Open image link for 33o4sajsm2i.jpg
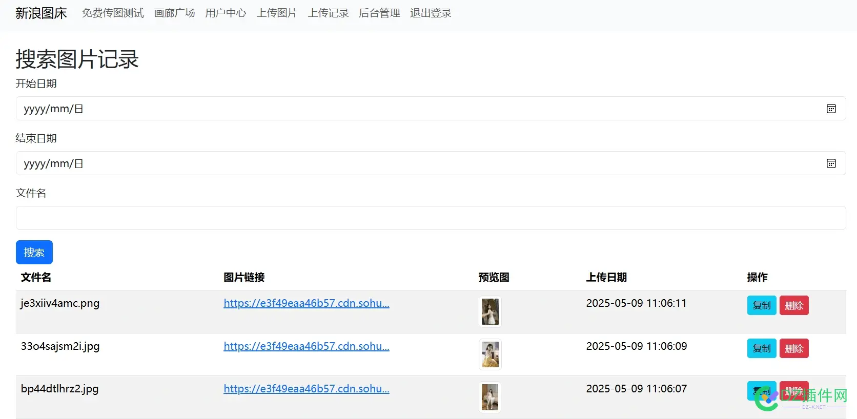 [307, 346]
